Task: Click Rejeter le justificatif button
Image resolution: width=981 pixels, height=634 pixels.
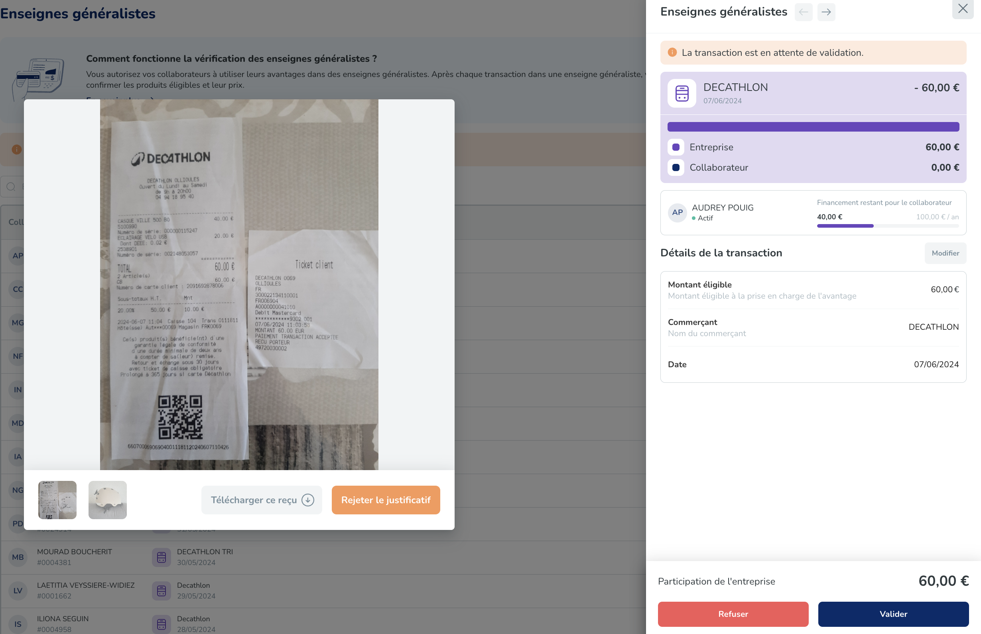Action: click(386, 500)
